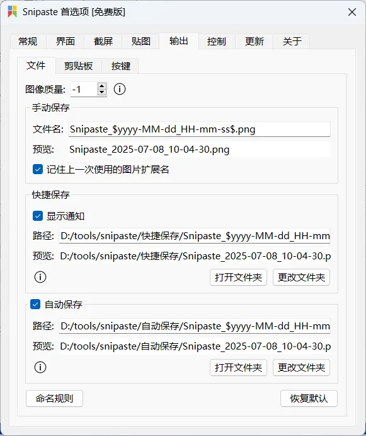The image size is (366, 436).
Task: Click 打开文件夹 in 快捷保存 section
Action: pyautogui.click(x=238, y=277)
